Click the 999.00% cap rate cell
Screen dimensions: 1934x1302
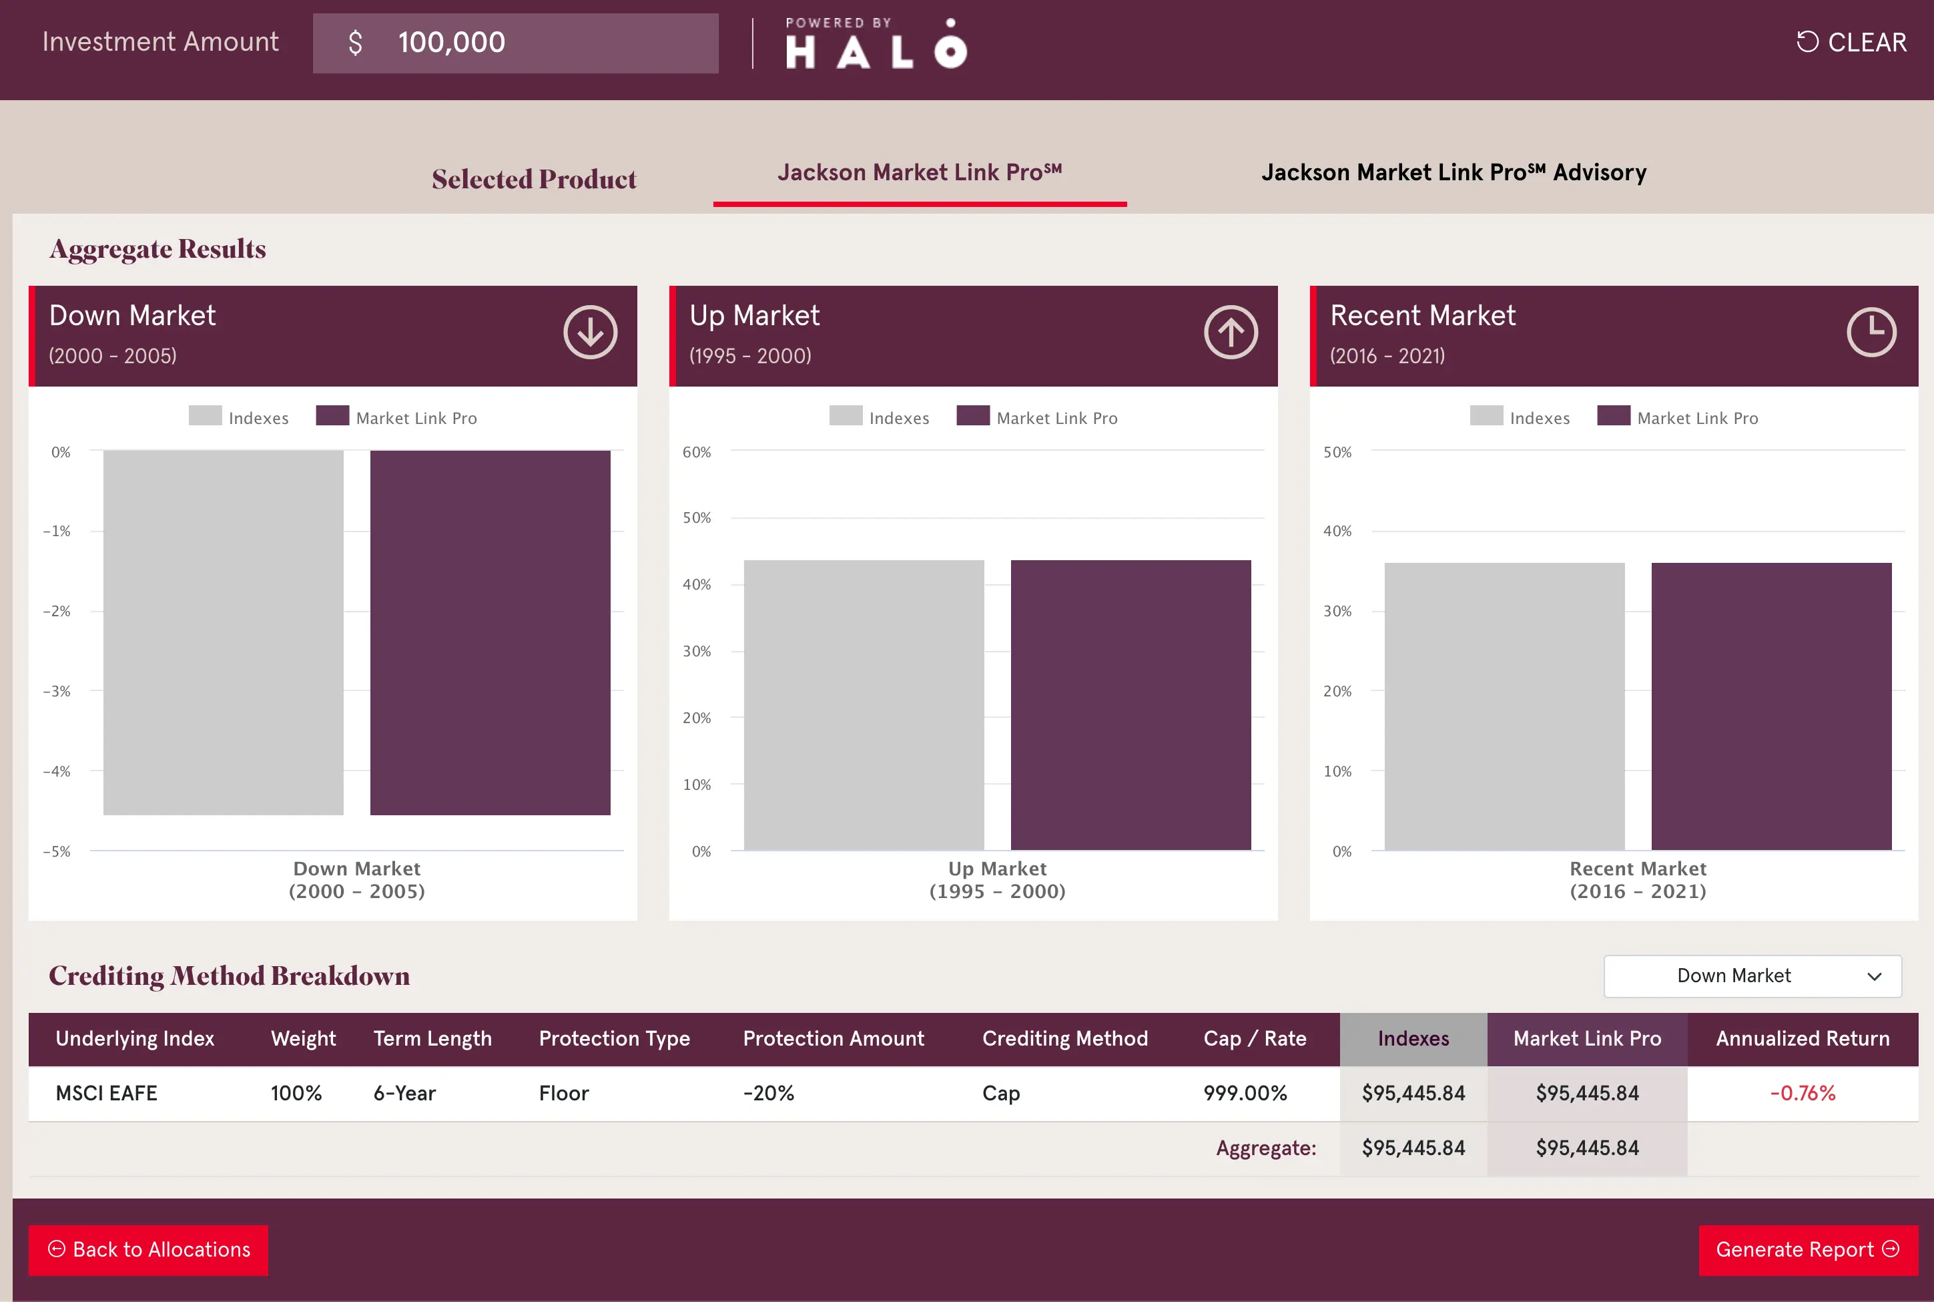1245,1093
